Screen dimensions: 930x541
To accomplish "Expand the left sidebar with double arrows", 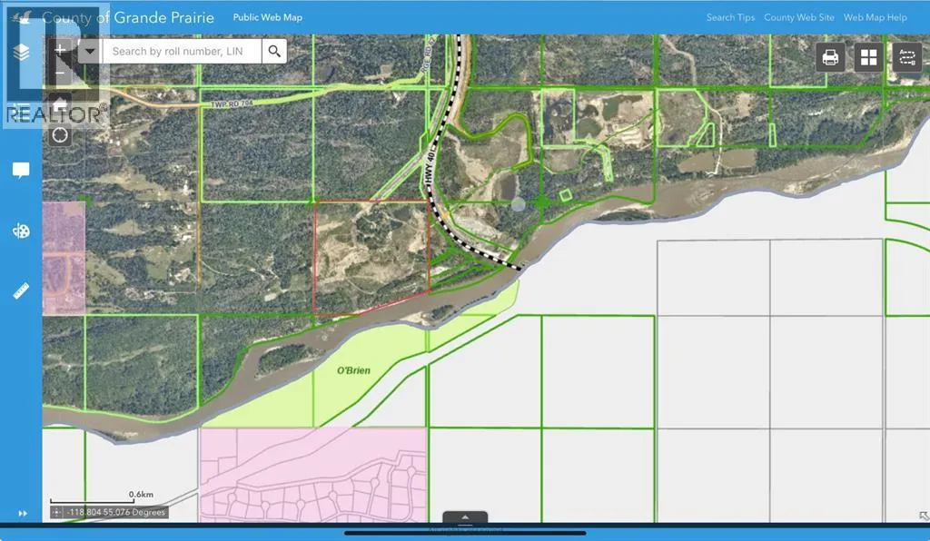I will point(21,514).
